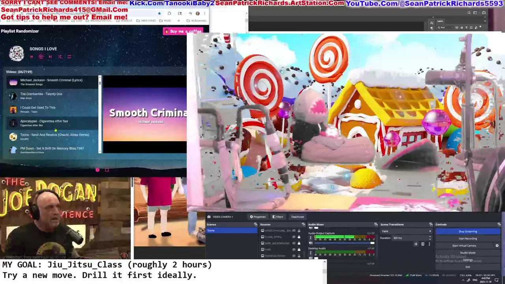Open Audio Output Capture options dots

click(310, 237)
